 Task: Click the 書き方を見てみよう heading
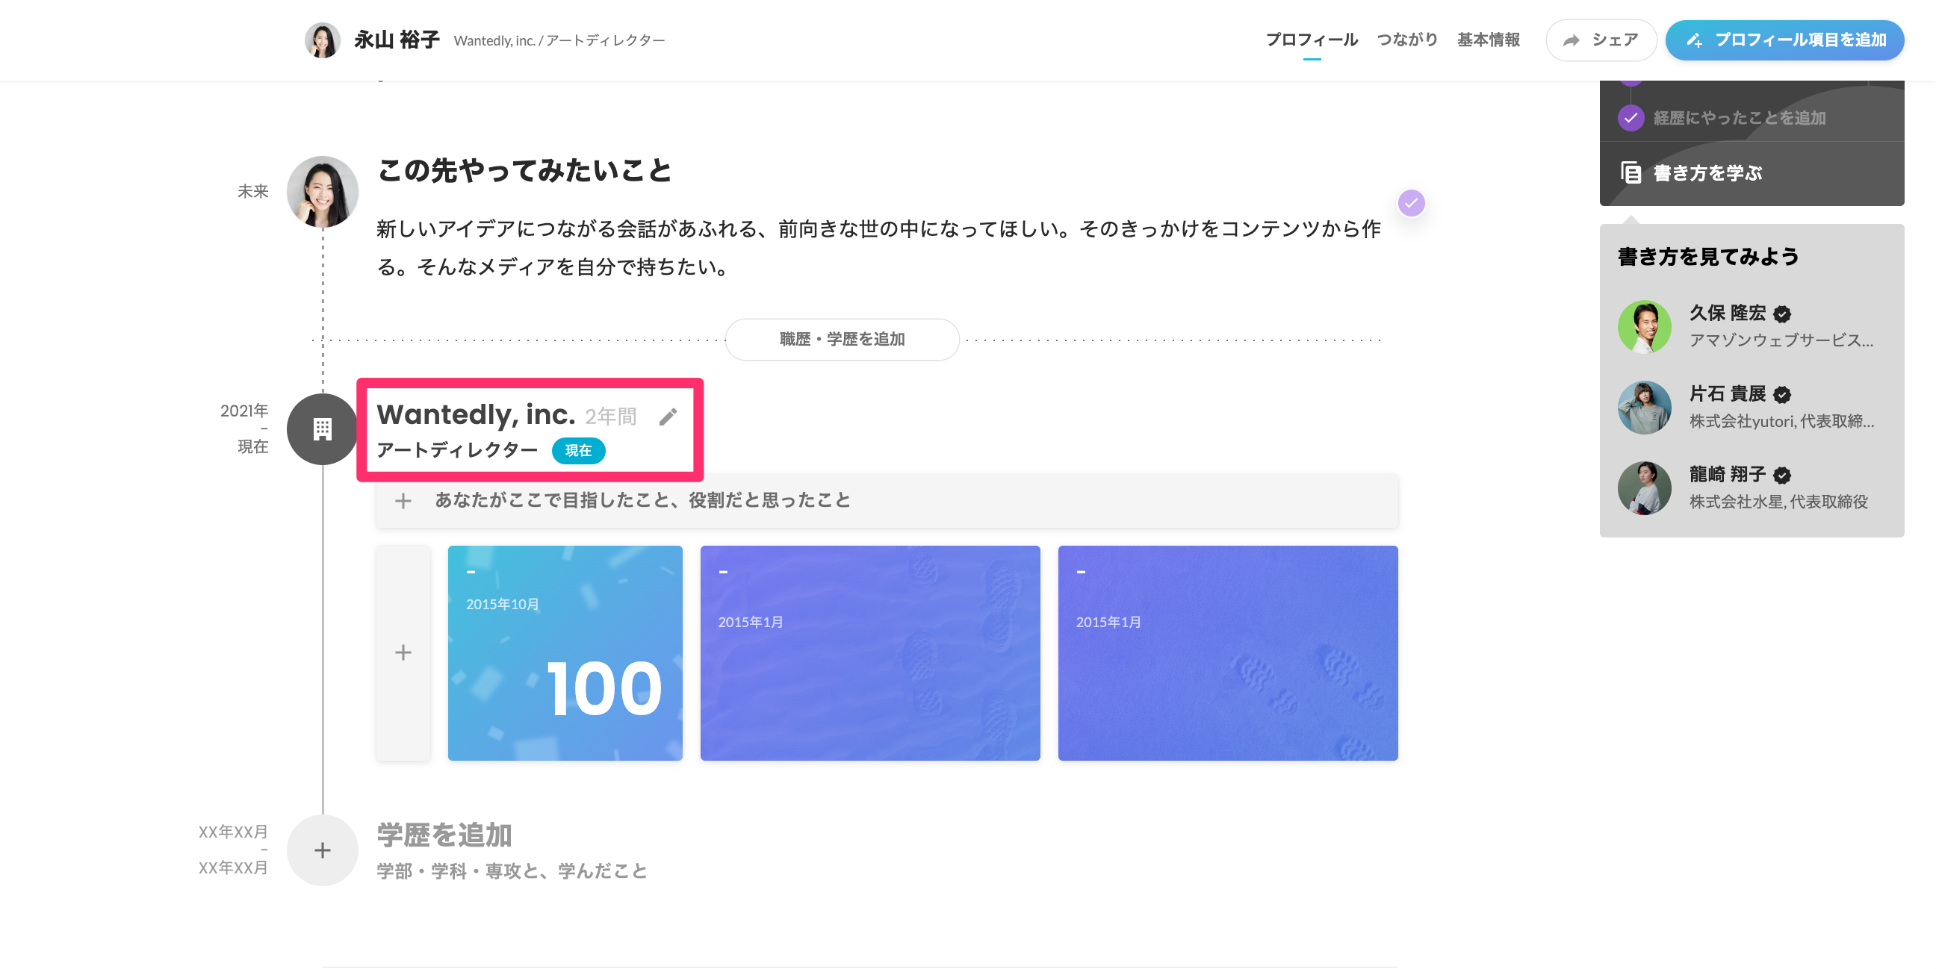pyautogui.click(x=1708, y=257)
